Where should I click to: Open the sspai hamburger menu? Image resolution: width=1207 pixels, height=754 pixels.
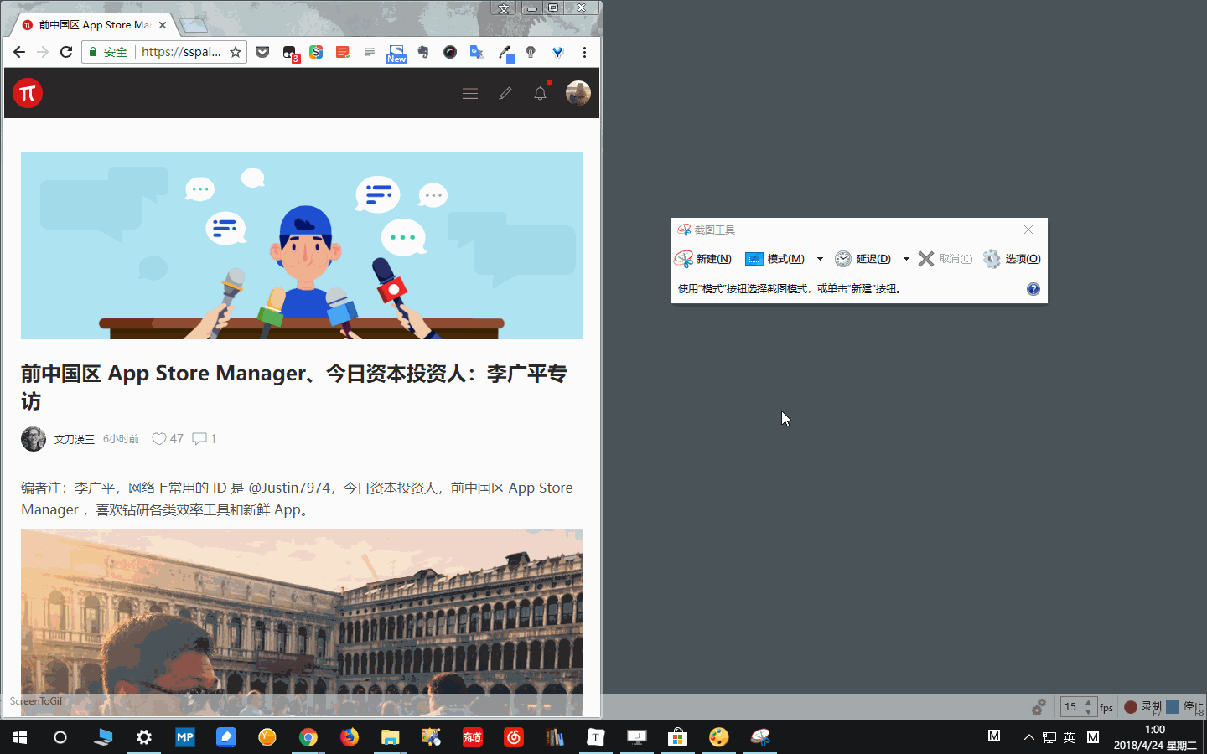coord(470,94)
